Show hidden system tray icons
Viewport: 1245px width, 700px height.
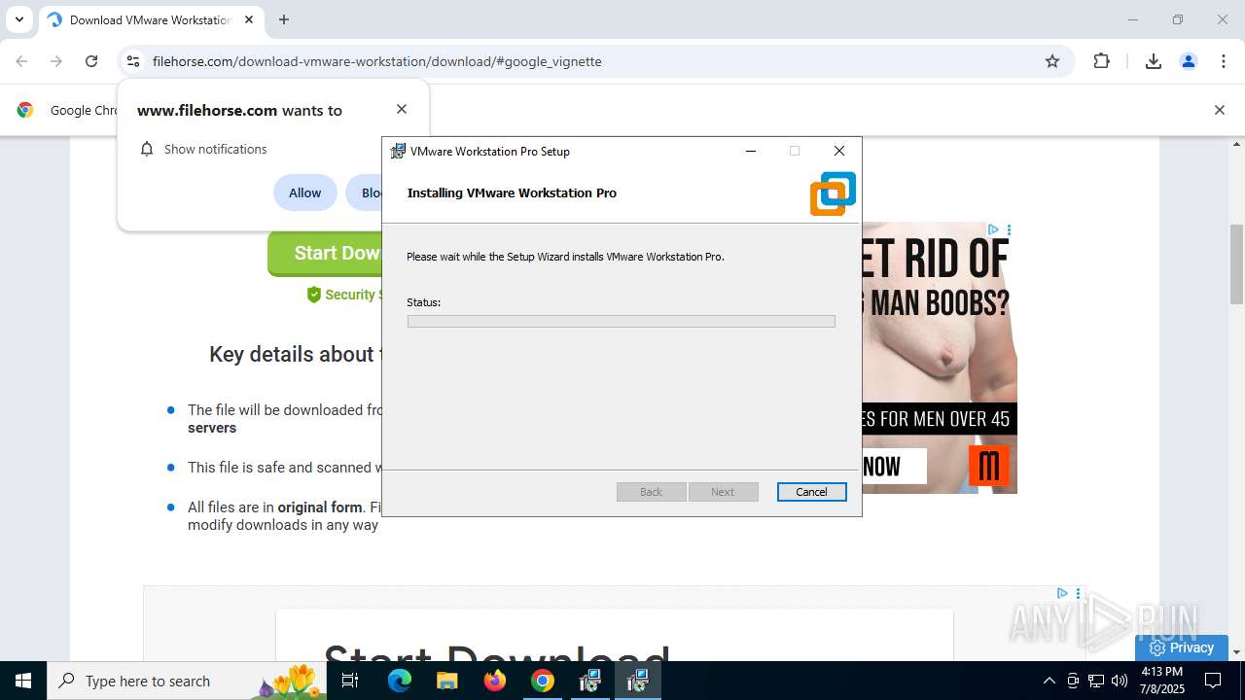click(1049, 681)
